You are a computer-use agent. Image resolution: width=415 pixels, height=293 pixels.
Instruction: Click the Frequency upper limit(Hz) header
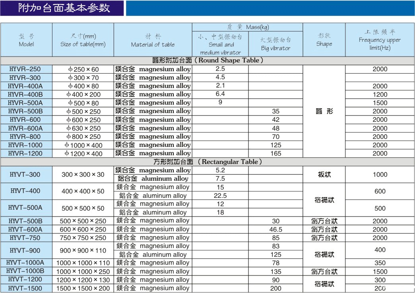380,40
